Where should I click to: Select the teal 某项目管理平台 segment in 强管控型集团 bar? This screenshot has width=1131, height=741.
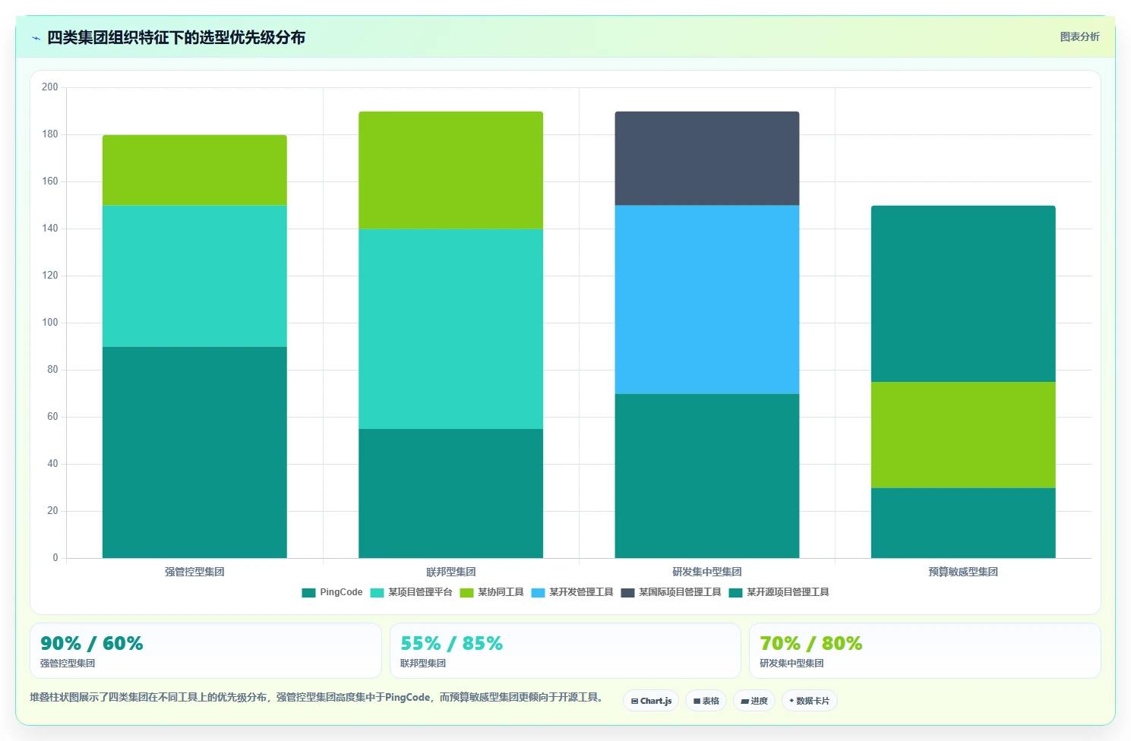coord(194,276)
